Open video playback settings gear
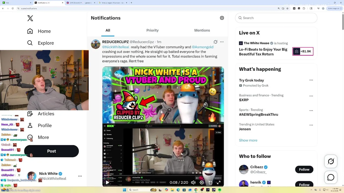The height and width of the screenshot is (193, 344). coord(202,183)
